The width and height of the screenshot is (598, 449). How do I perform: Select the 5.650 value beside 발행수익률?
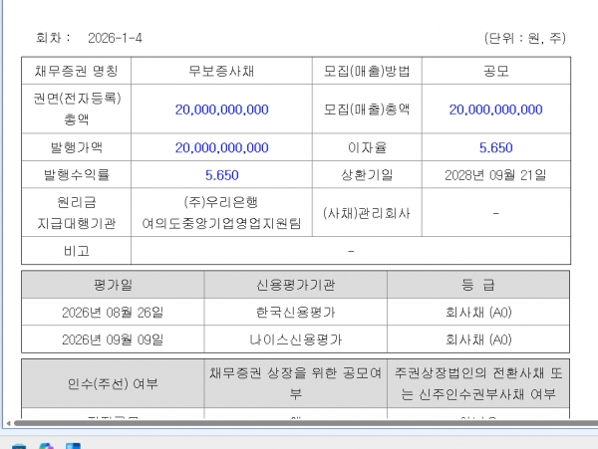coord(221,175)
